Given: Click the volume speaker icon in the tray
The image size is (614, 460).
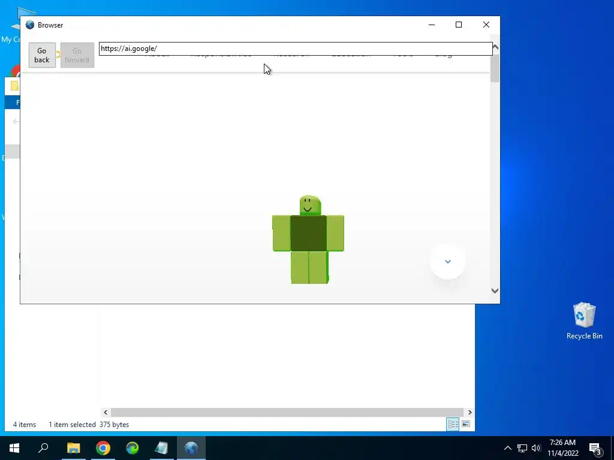Looking at the screenshot, I should (536, 448).
